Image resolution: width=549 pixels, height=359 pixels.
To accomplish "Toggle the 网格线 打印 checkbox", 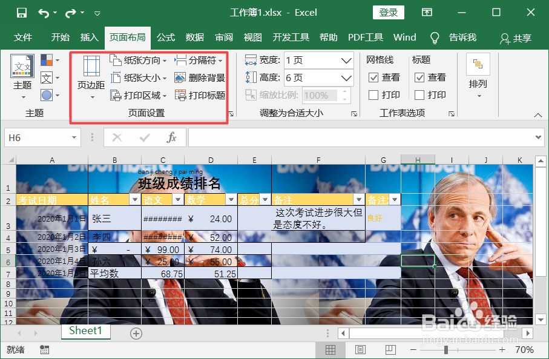I will (x=373, y=95).
